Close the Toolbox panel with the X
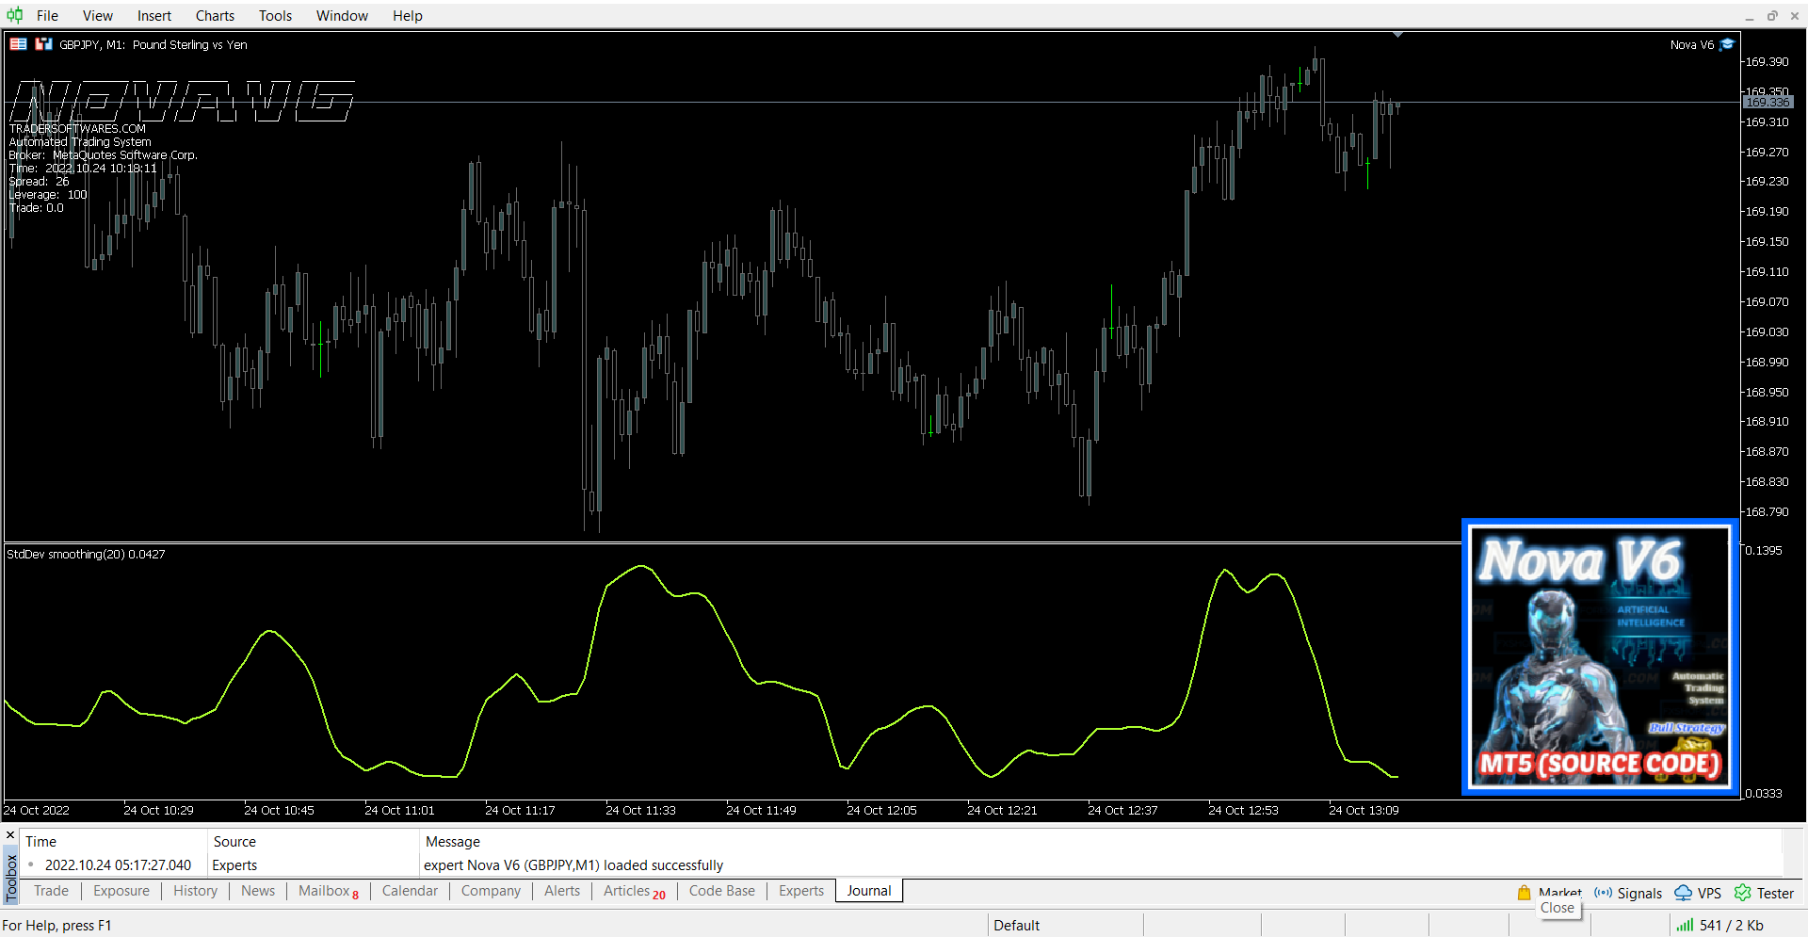The height and width of the screenshot is (937, 1808). [x=11, y=834]
